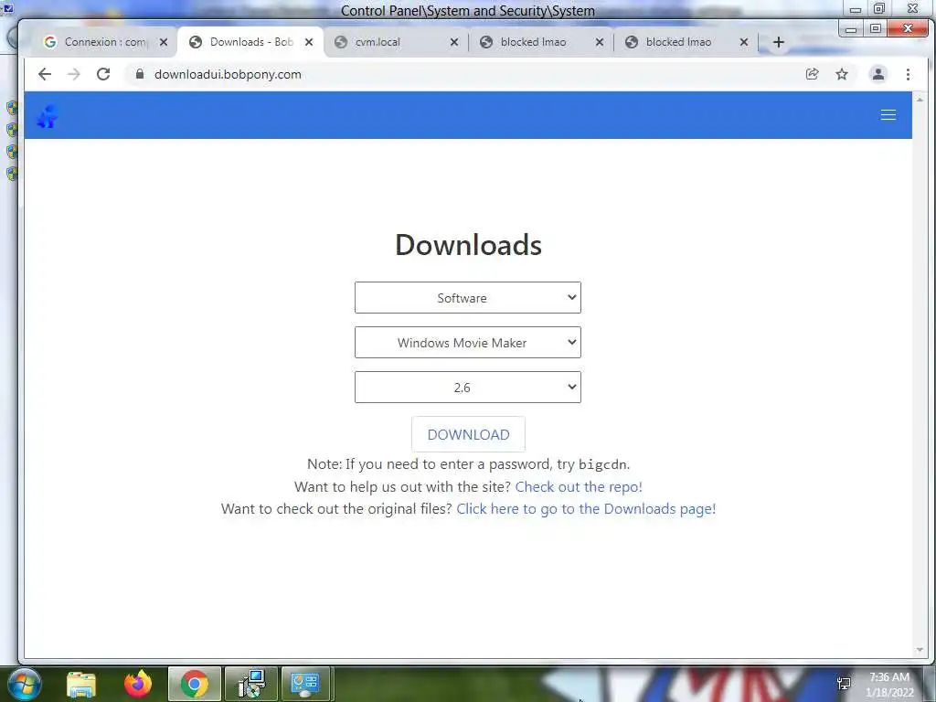Open File Explorer from the taskbar

81,684
